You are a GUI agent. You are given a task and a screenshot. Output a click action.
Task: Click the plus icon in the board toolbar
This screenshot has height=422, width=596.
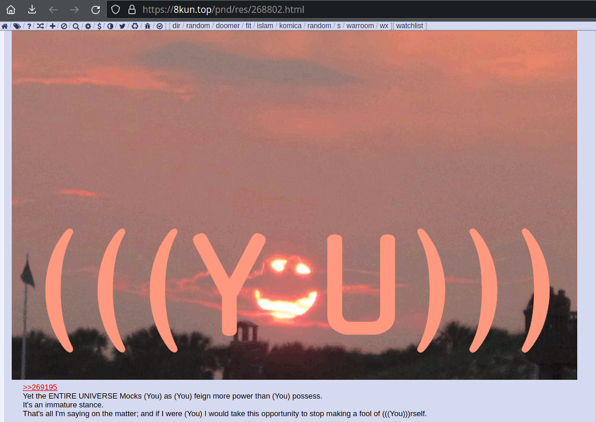coord(52,26)
